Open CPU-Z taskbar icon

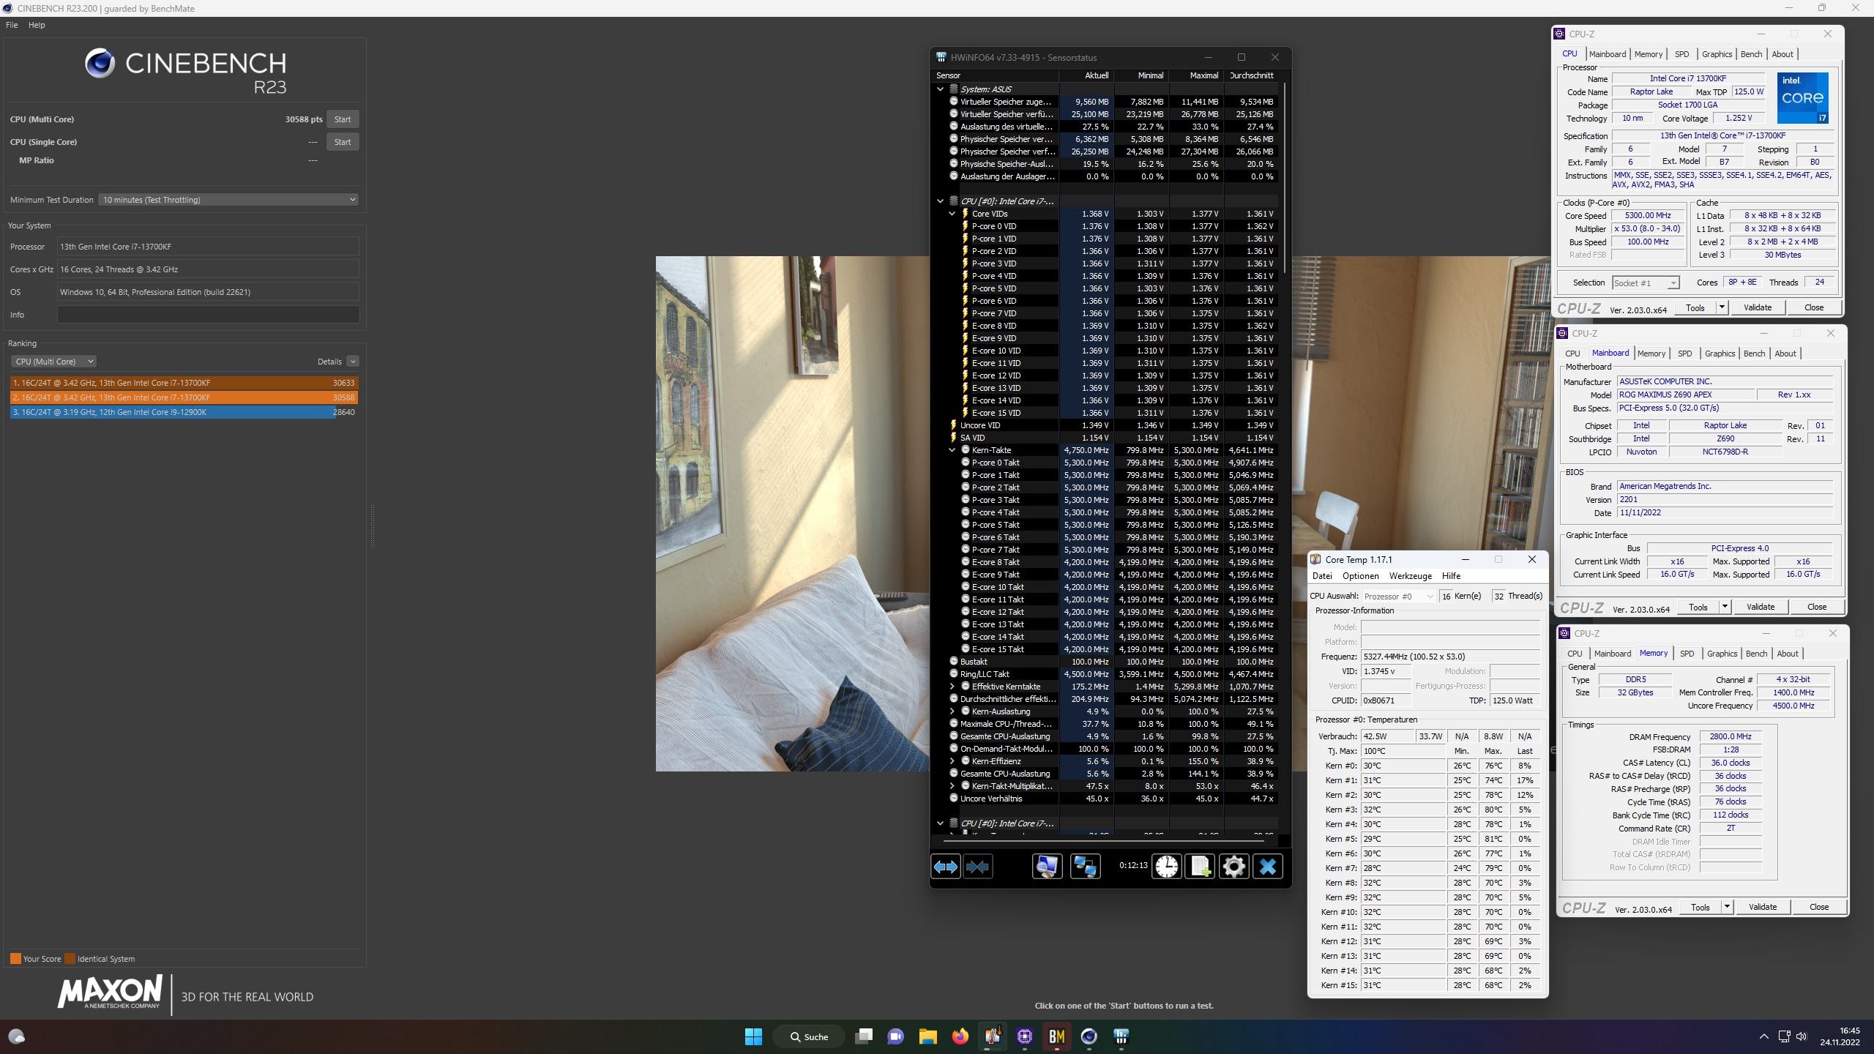point(1024,1036)
